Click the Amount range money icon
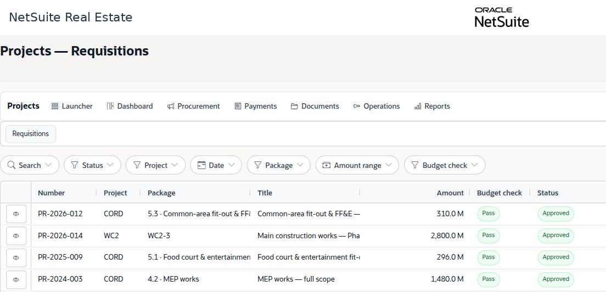This screenshot has height=292, width=606. click(327, 165)
